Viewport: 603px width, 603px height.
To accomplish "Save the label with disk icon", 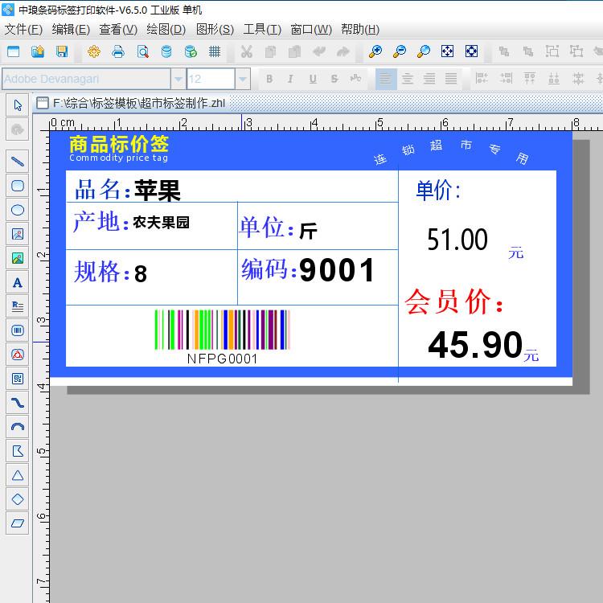I will (62, 51).
